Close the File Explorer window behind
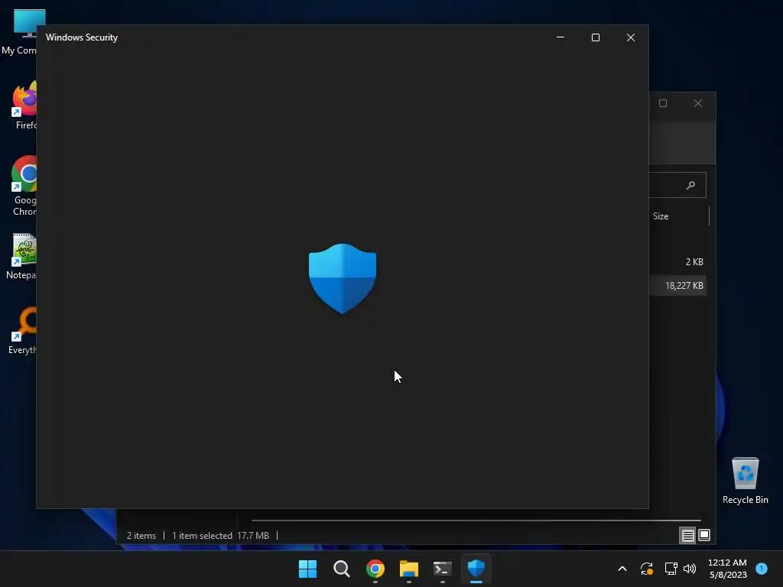 (x=698, y=103)
